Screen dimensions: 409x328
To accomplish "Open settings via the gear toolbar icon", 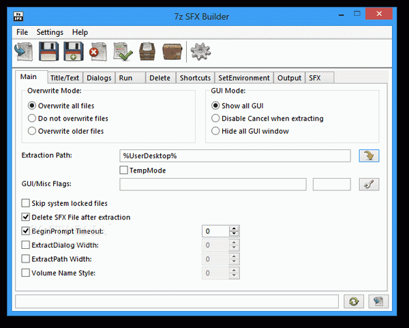I will (x=200, y=51).
